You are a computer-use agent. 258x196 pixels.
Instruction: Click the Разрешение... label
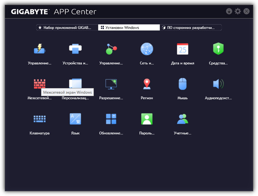pyautogui.click(x=111, y=98)
